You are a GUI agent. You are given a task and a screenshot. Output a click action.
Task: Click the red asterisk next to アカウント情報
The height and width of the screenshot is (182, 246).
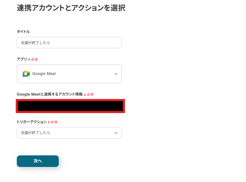(x=85, y=95)
